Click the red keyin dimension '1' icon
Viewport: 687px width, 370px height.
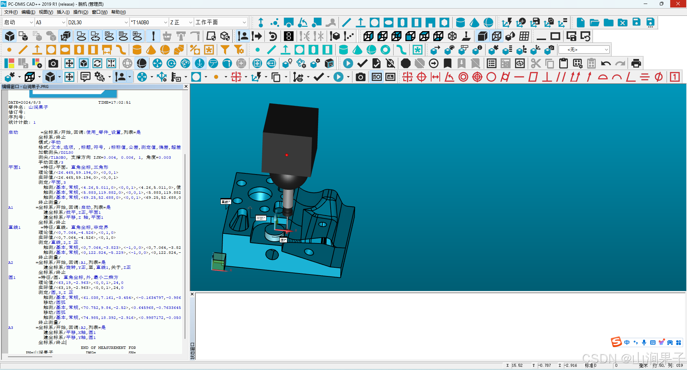[x=675, y=77]
